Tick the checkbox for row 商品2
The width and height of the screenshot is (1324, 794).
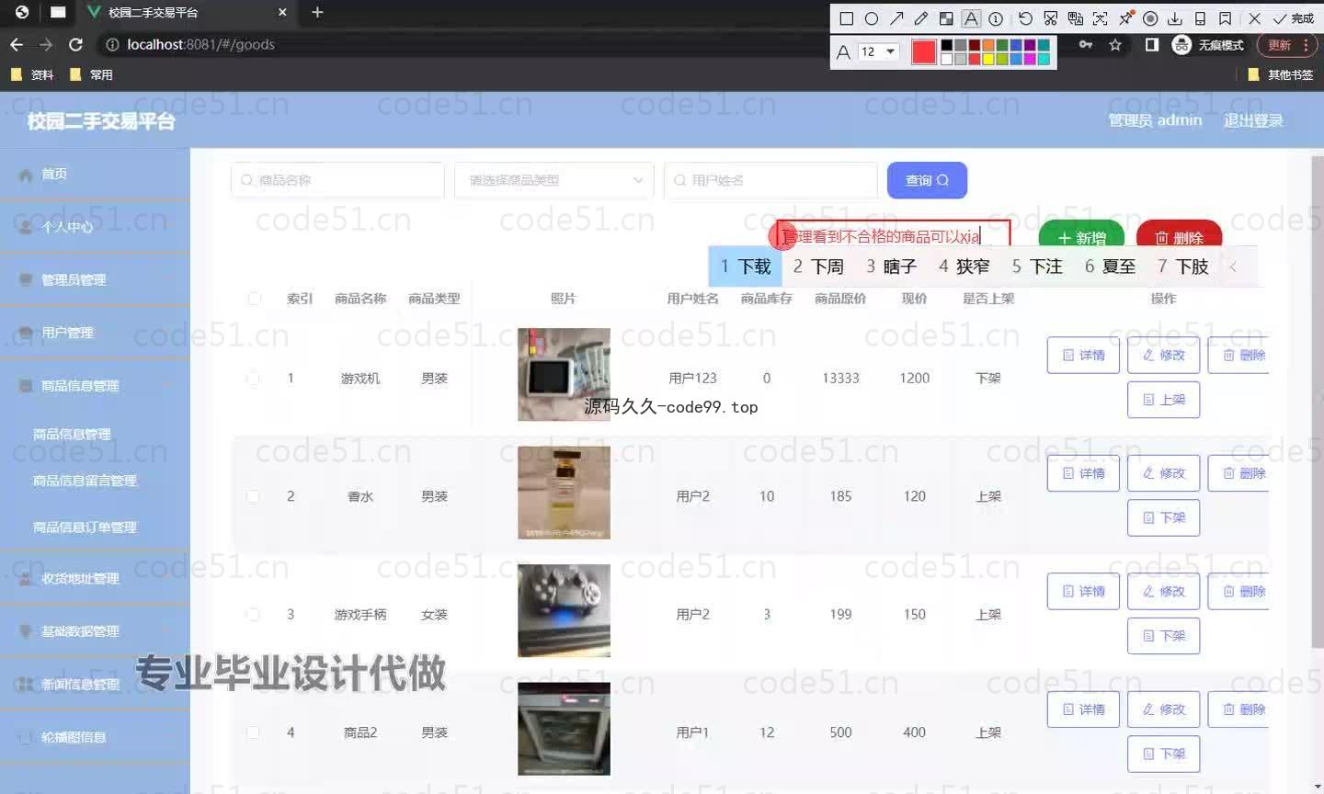pyautogui.click(x=253, y=732)
